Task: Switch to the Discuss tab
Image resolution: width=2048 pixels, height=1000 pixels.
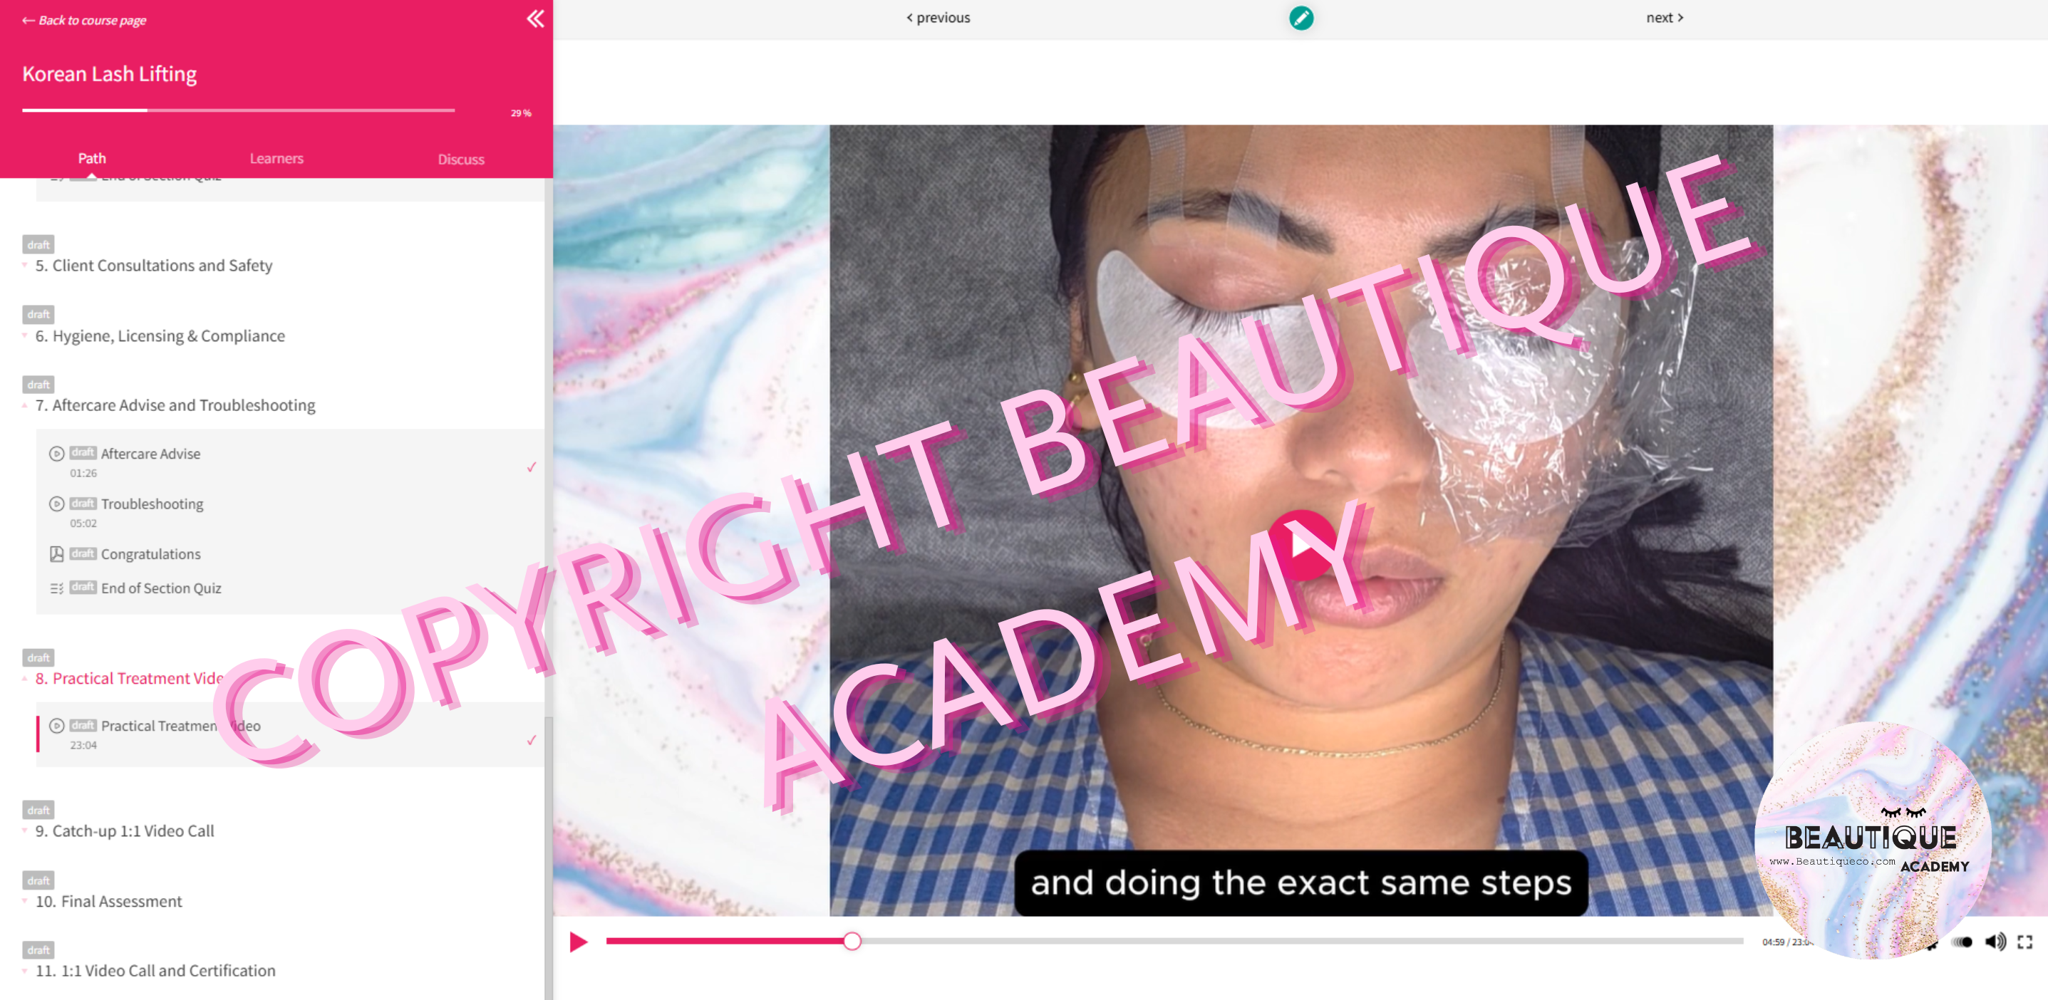Action: pyautogui.click(x=460, y=159)
